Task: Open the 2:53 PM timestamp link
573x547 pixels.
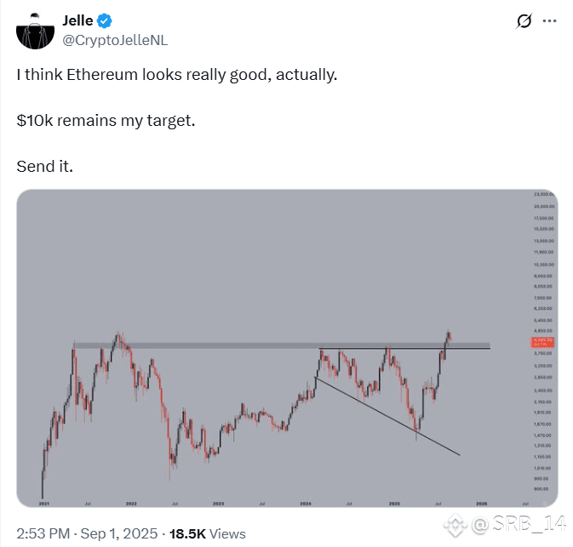Action: tap(43, 533)
